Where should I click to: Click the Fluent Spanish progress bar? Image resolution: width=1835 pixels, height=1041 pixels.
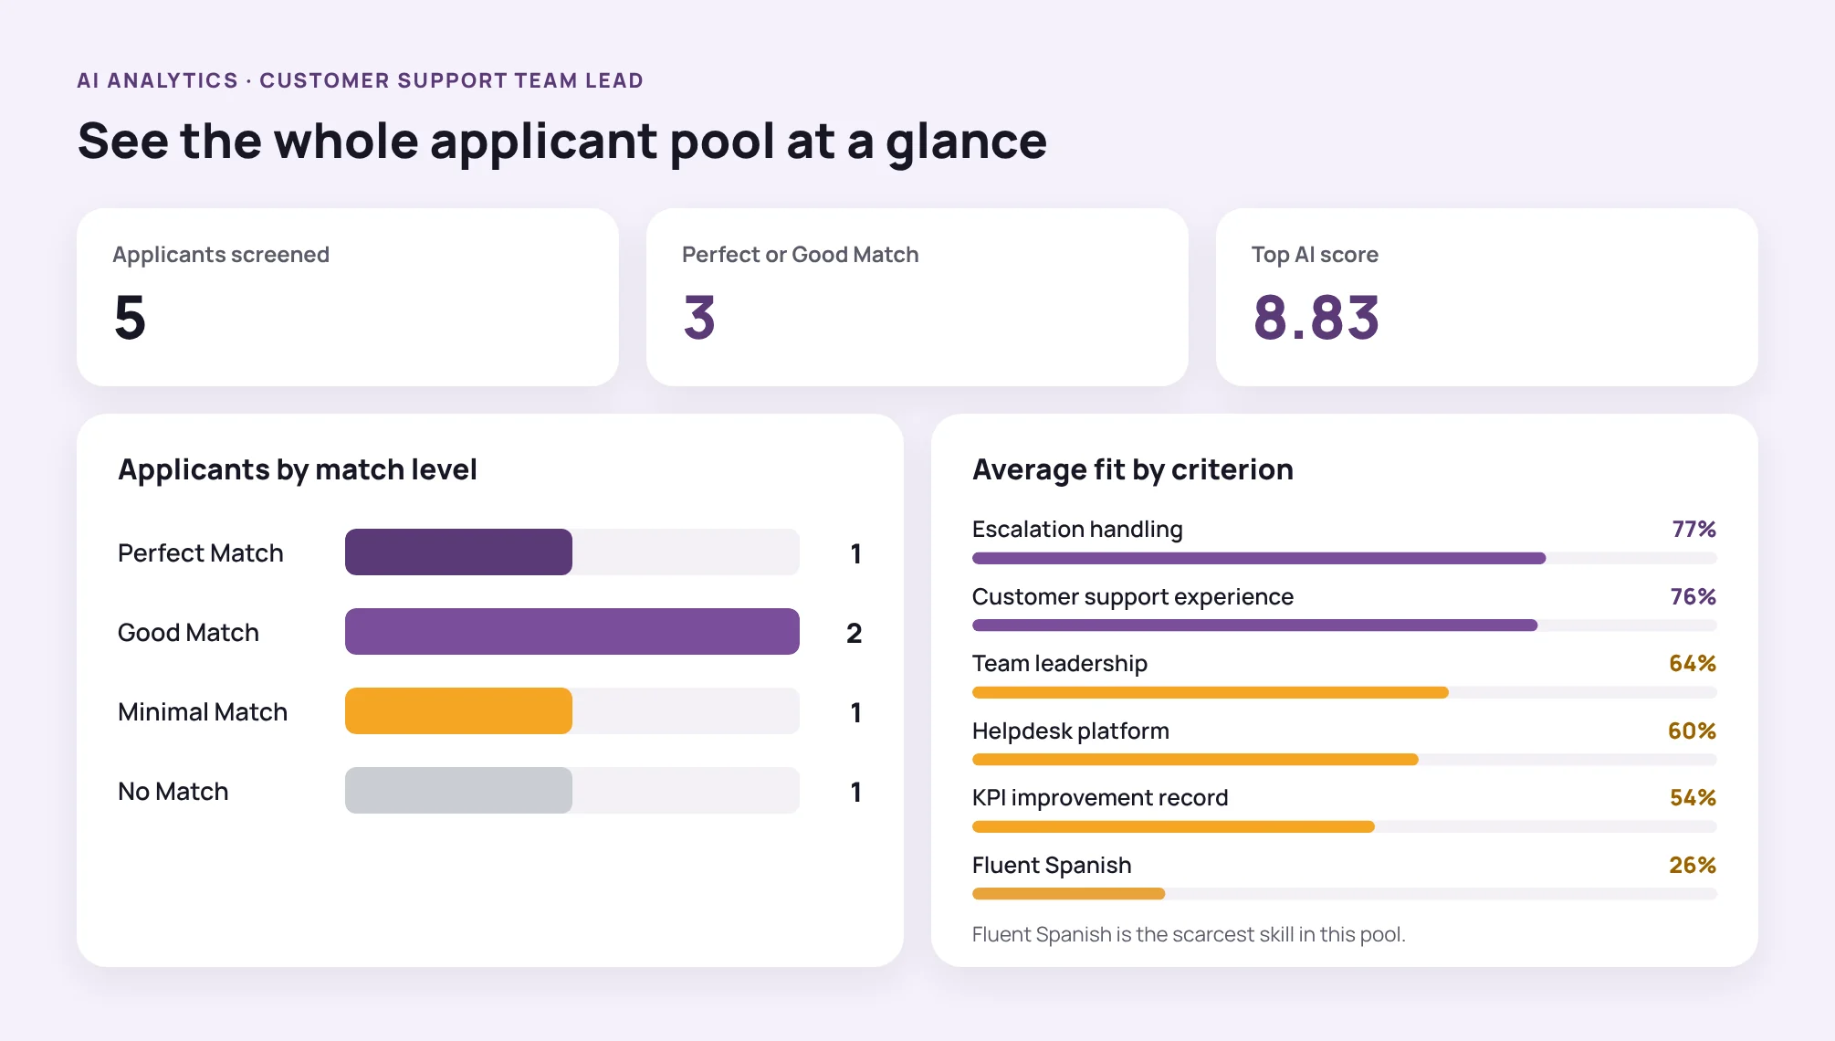coord(1345,894)
